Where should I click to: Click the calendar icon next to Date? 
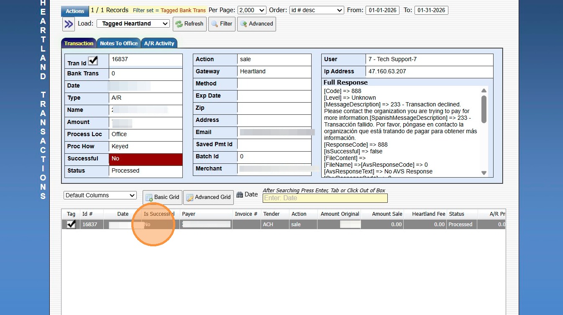(x=240, y=194)
